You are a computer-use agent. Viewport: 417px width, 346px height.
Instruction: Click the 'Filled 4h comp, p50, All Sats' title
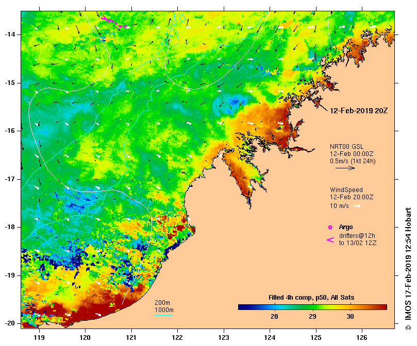tap(311, 298)
